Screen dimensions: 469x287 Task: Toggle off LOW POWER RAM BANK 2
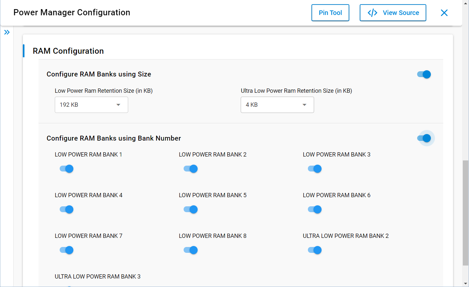pos(190,169)
